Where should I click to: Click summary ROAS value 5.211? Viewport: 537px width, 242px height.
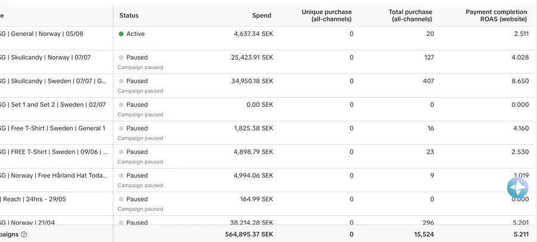(x=521, y=235)
